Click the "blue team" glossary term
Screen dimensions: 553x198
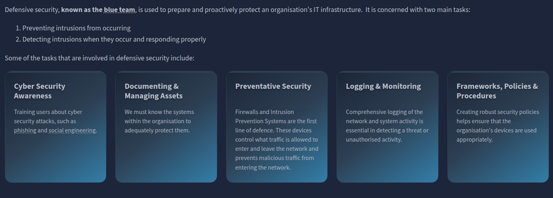(x=119, y=10)
